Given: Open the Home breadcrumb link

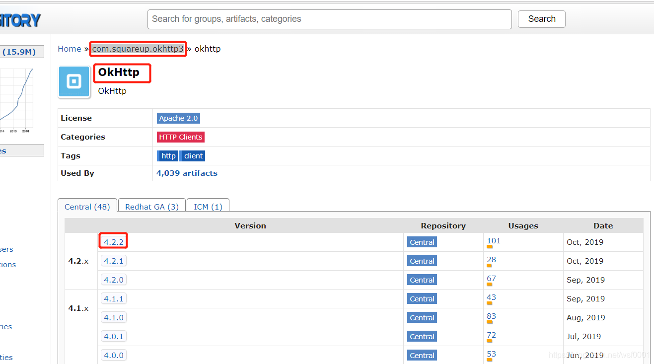Looking at the screenshot, I should (x=69, y=49).
